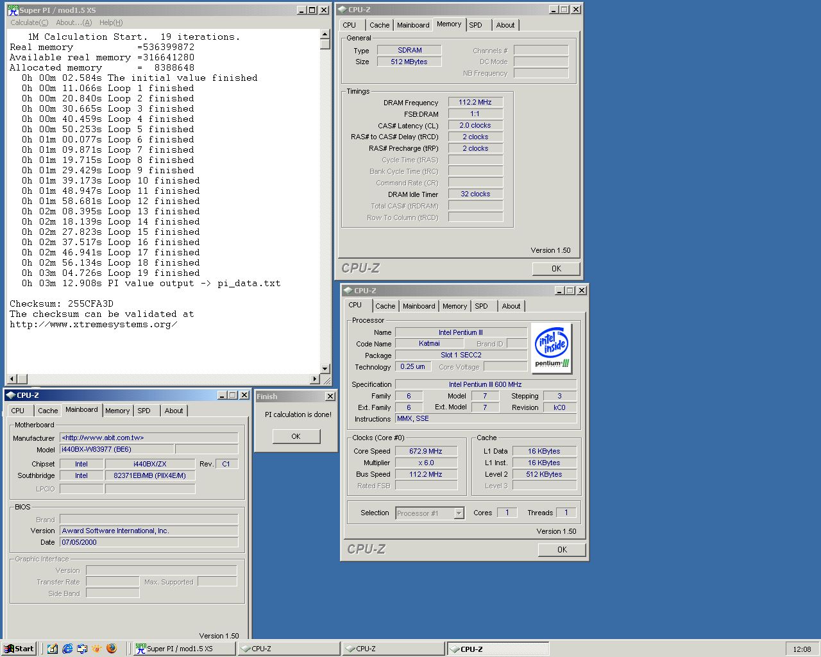Click the Level 2 cache value 512 KBytes
This screenshot has width=821, height=657.
click(x=544, y=474)
